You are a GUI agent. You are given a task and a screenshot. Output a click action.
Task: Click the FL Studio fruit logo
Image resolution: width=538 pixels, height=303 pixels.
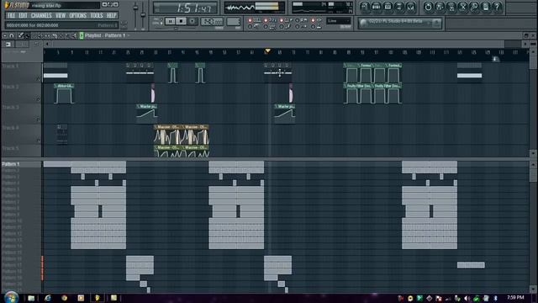pos(7,5)
